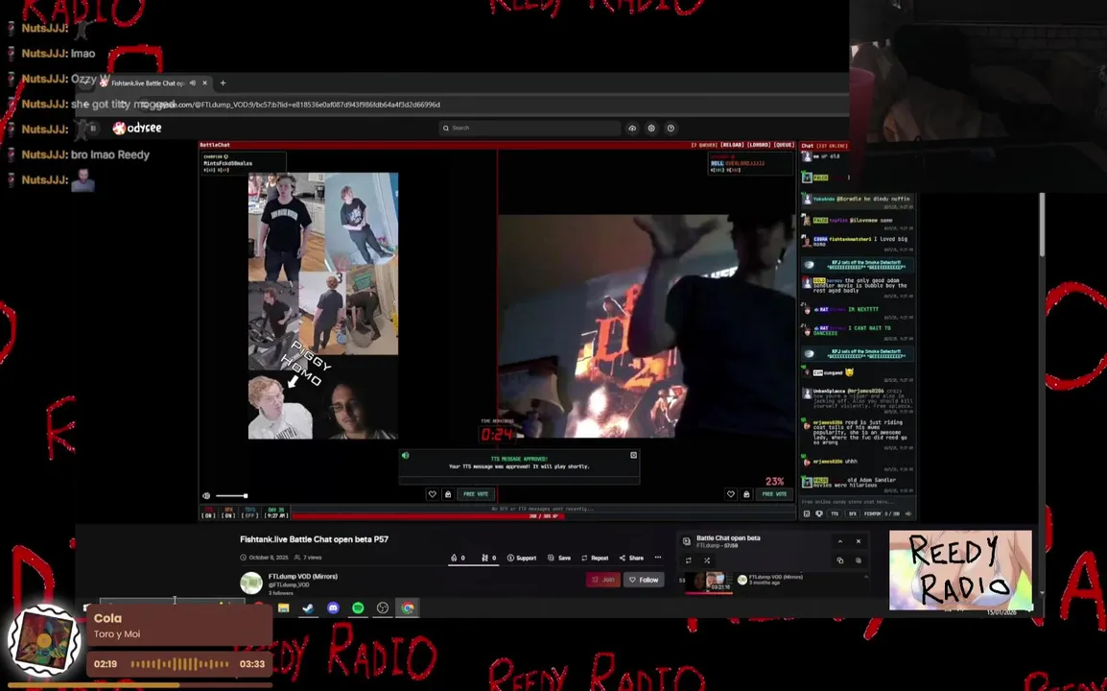Click the right FREE VOTE button
1107x691 pixels.
point(774,494)
